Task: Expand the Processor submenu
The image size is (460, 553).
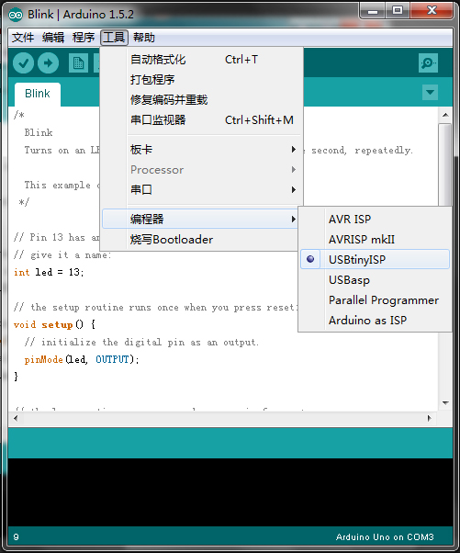Action: tap(201, 170)
